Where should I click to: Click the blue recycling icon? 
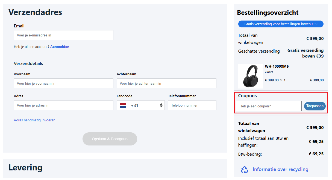[x=245, y=170]
